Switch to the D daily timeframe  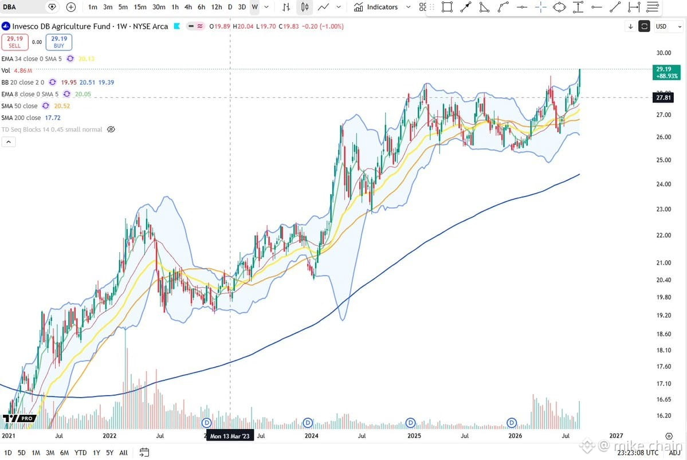click(x=230, y=7)
